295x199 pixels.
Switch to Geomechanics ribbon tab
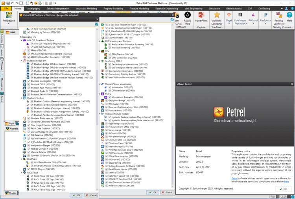[x=234, y=9]
